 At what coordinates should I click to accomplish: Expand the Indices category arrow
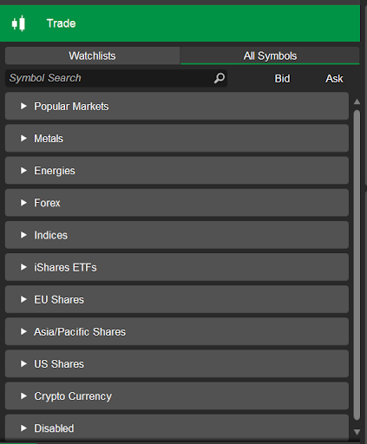pos(23,235)
